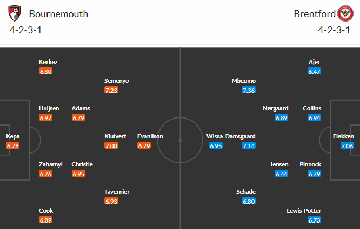
Task: Click player Kluivert in midfield
Action: (115, 137)
